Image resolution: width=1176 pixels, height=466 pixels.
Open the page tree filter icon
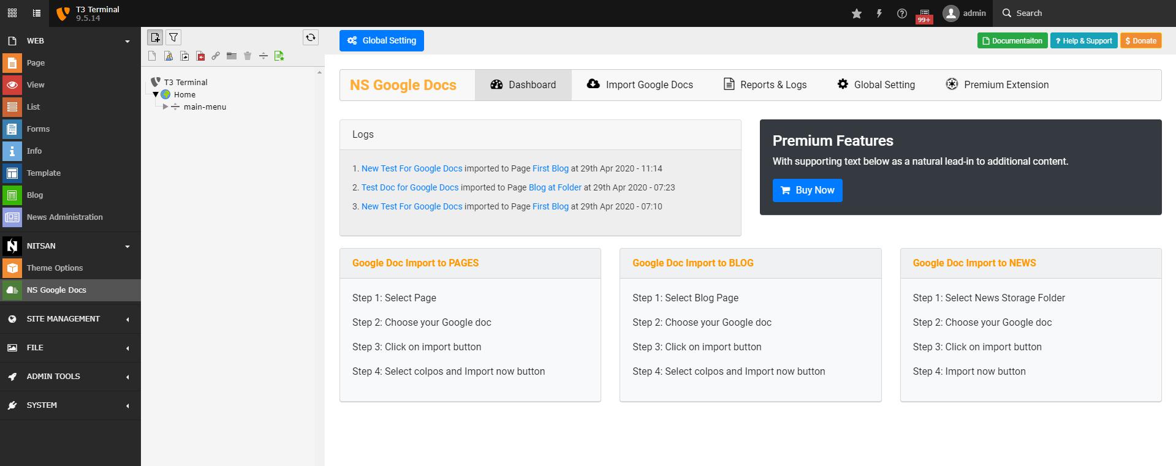[173, 37]
